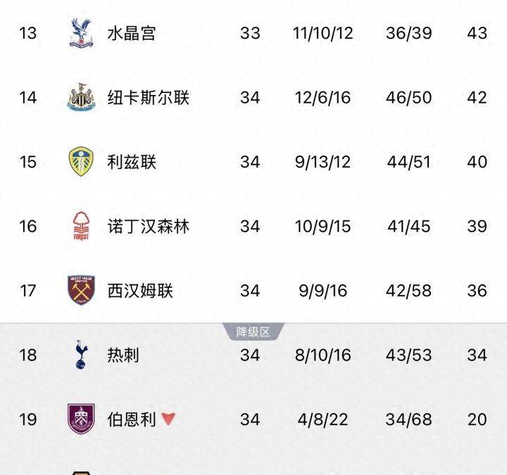Select the 热刺 team name
This screenshot has width=507, height=475.
[123, 355]
